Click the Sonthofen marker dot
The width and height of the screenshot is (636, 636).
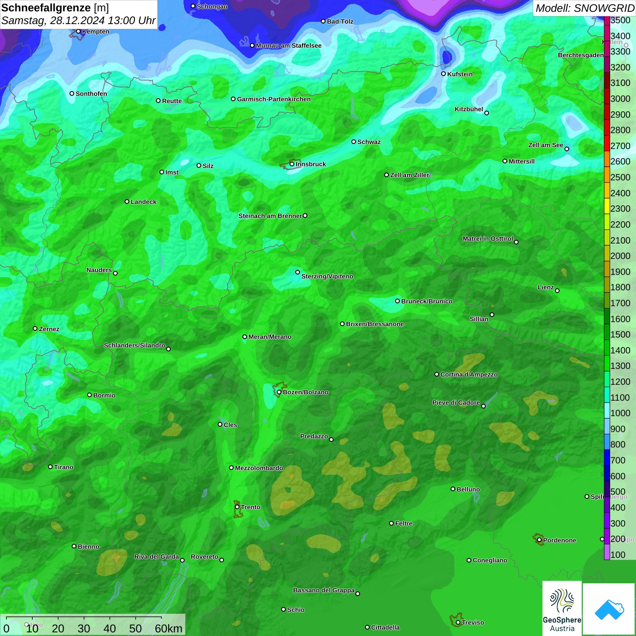[72, 94]
